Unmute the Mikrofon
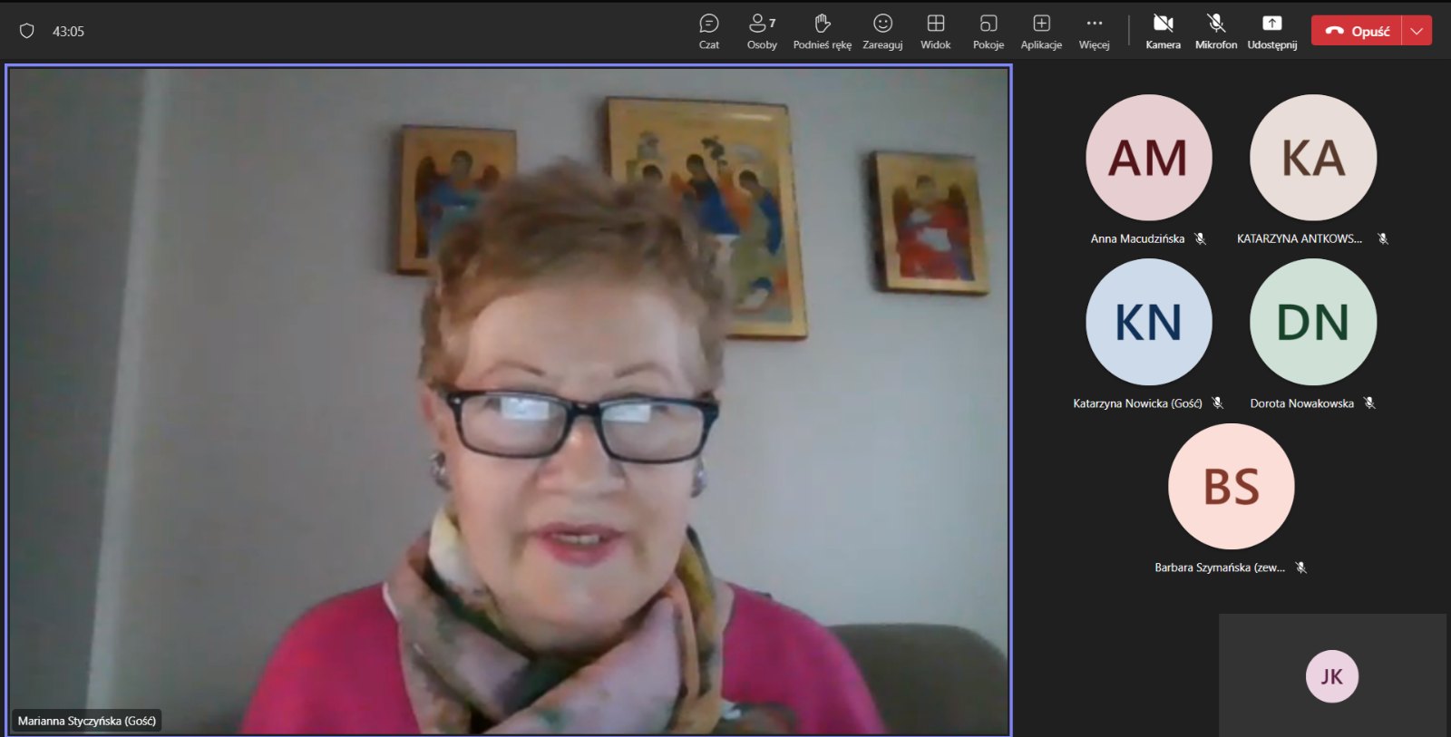 click(x=1215, y=31)
